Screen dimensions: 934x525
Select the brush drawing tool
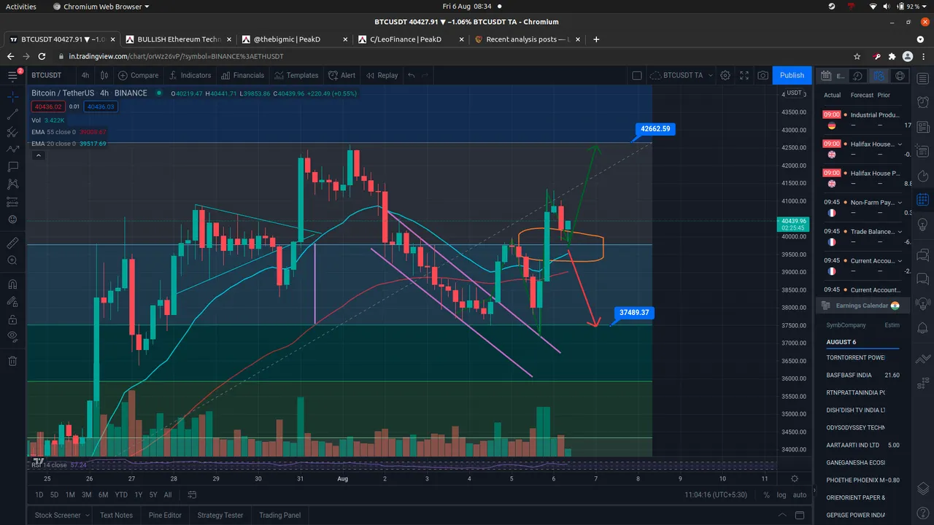[x=12, y=149]
